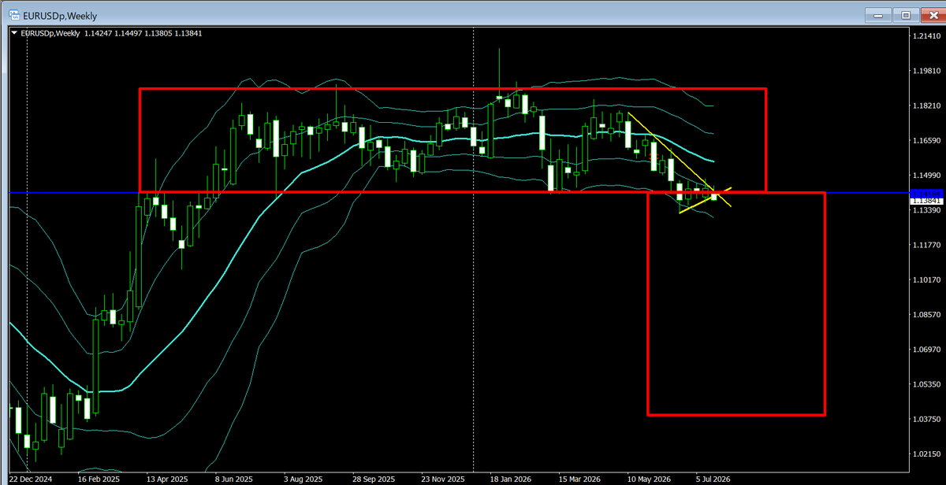Click the 22 Dec 2024 date label
The height and width of the screenshot is (485, 946).
pos(31,478)
